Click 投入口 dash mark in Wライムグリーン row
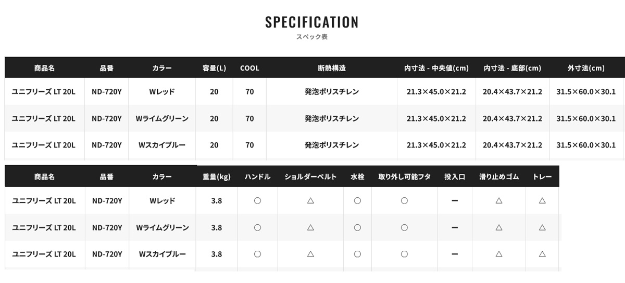The height and width of the screenshot is (283, 625). pos(455,227)
